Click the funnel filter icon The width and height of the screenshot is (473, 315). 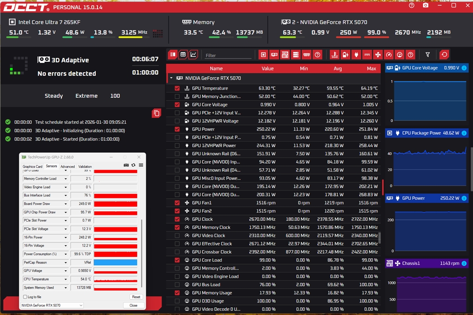point(428,54)
